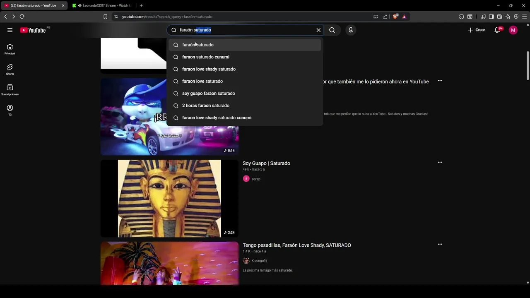Click the sezep channel avatar
Screen dimensions: 530x298
click(246, 179)
